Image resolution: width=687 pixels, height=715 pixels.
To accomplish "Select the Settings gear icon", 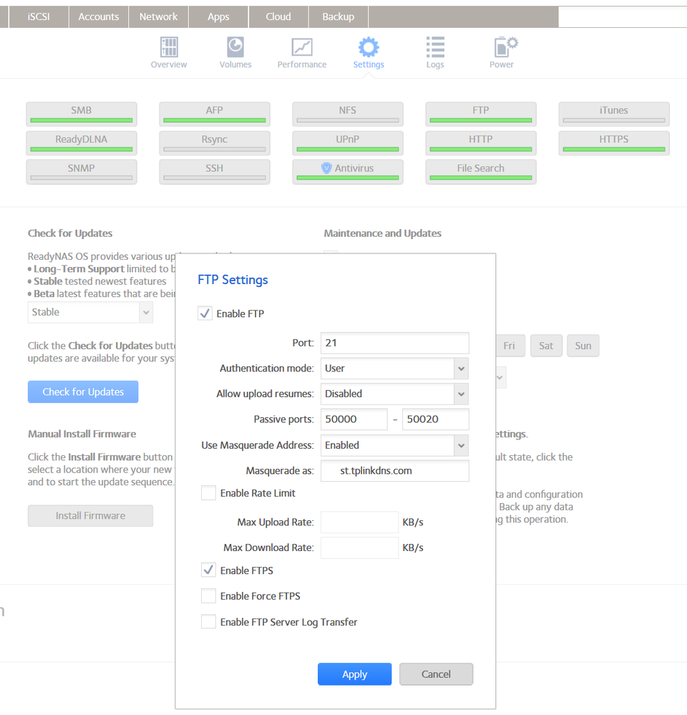I will click(369, 48).
